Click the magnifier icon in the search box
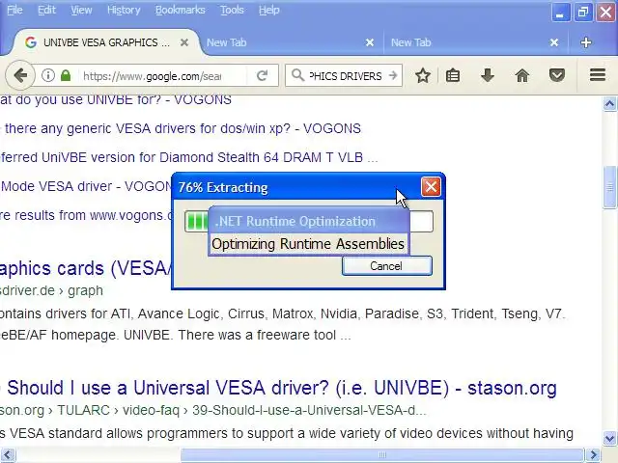This screenshot has height=463, width=618. (x=298, y=75)
